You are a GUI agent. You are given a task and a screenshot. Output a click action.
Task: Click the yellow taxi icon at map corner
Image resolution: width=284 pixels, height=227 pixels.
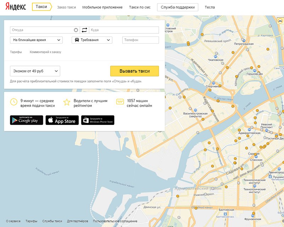click(280, 21)
